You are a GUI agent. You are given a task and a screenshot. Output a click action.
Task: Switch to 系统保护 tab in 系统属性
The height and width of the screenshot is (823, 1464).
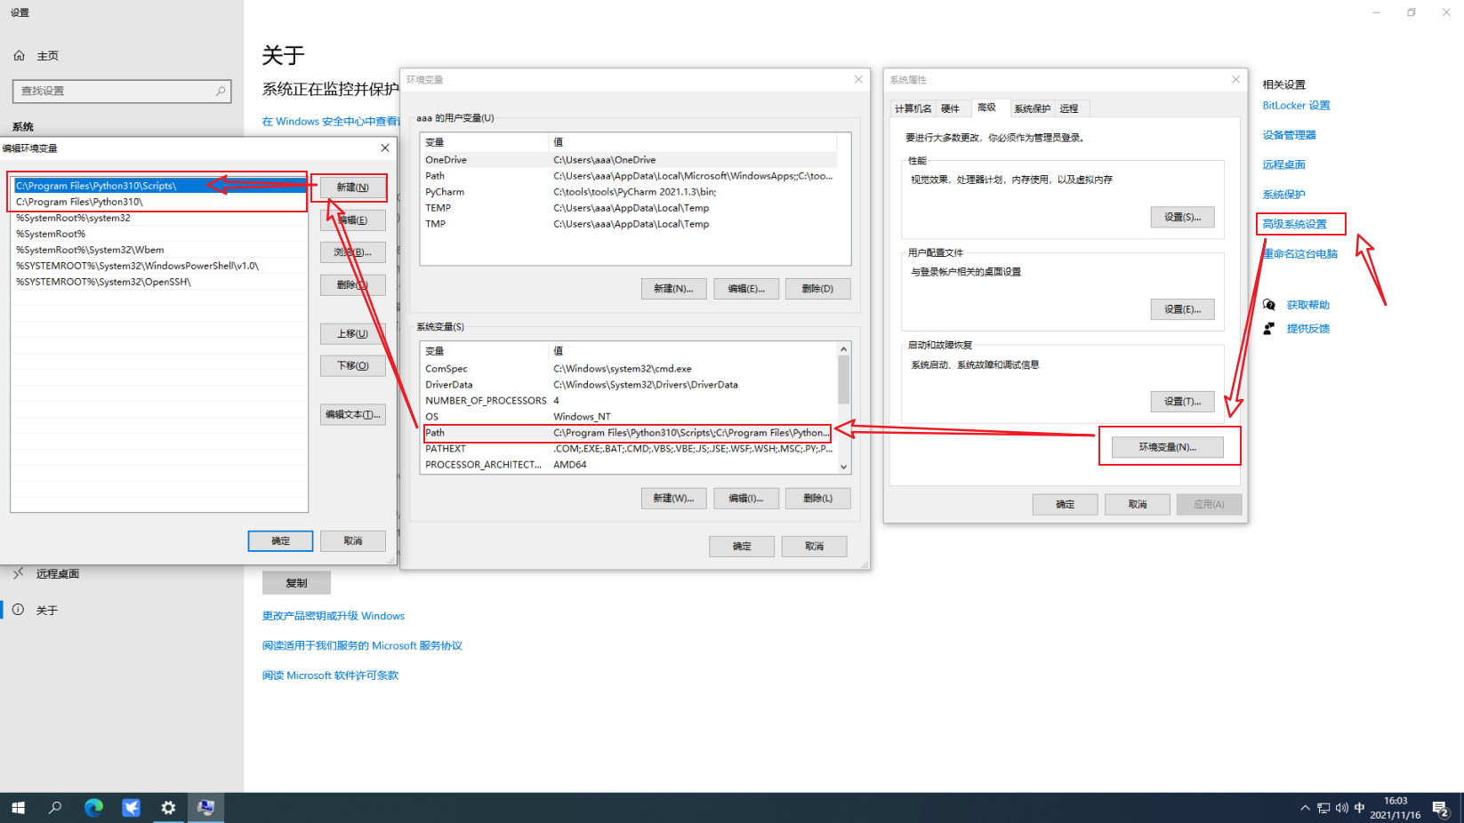coord(1032,108)
